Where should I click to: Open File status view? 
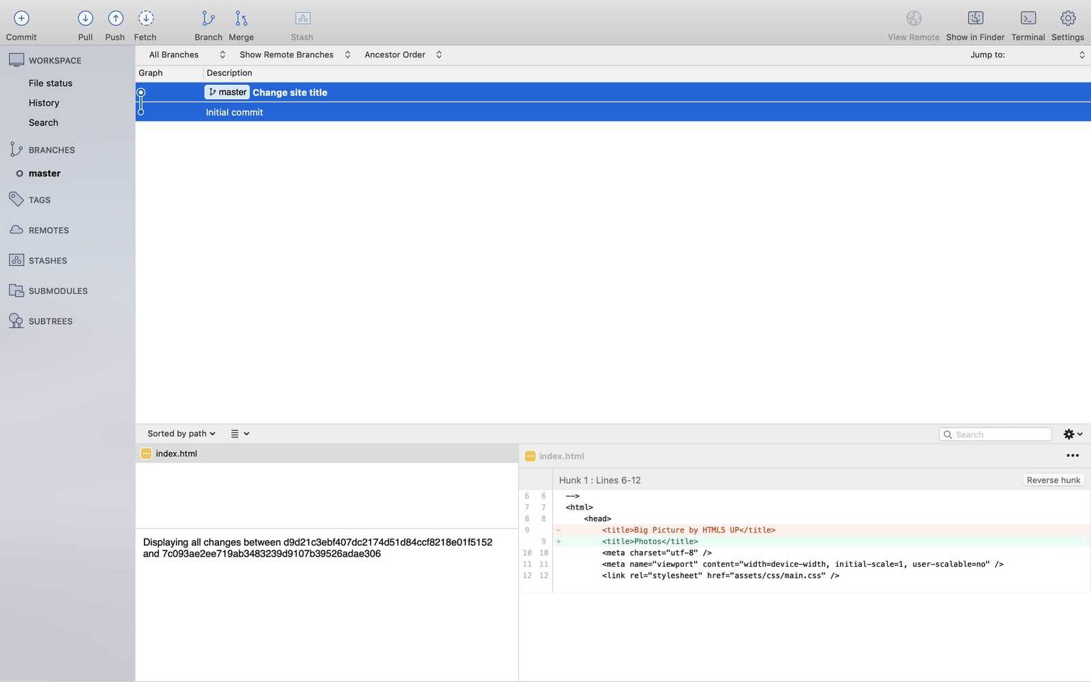[50, 83]
